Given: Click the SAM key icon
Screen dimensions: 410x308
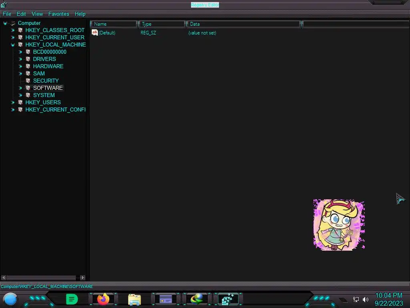Looking at the screenshot, I should (28, 74).
